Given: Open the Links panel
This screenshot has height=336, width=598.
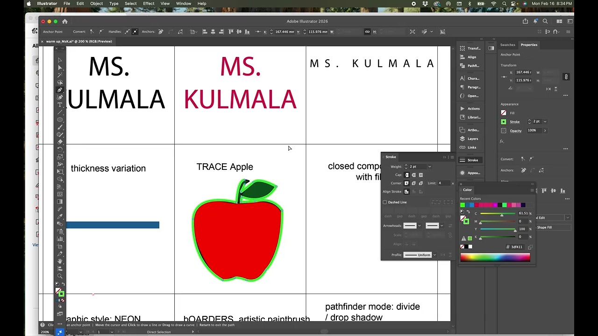Looking at the screenshot, I should [468, 147].
